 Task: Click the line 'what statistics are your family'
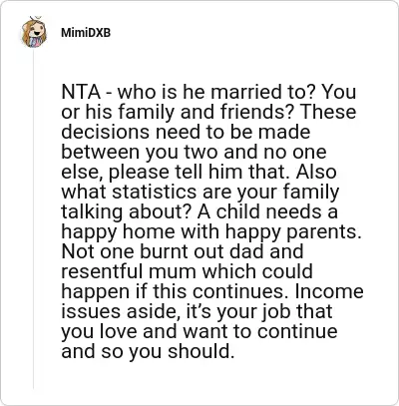[199, 193]
